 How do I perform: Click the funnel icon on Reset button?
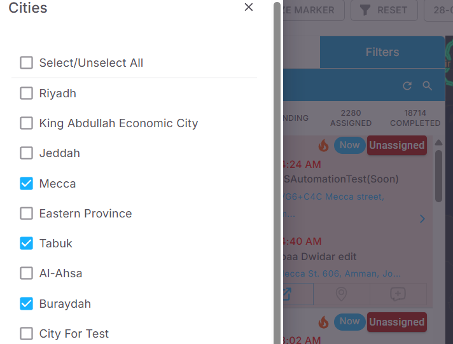(x=365, y=10)
